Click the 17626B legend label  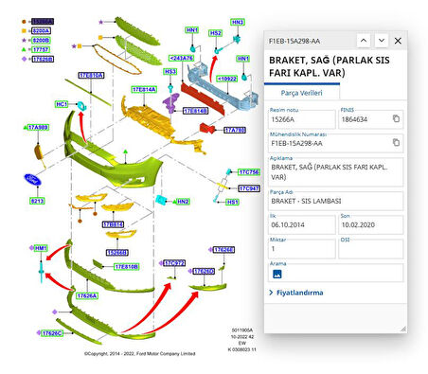(43, 59)
